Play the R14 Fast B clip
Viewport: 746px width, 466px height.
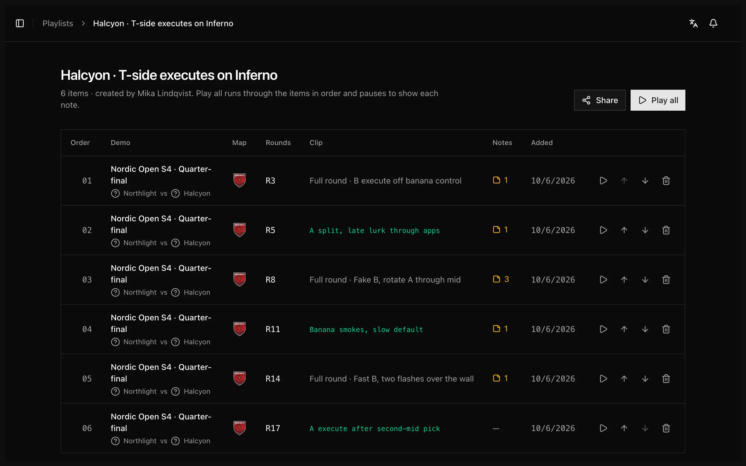[603, 379]
